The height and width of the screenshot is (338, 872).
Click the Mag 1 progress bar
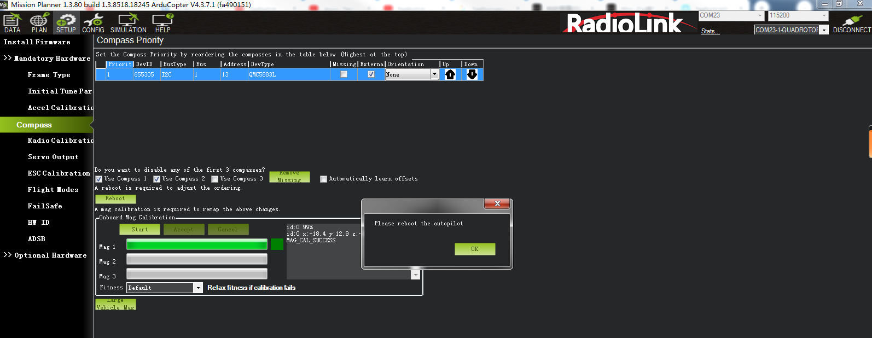pos(197,244)
